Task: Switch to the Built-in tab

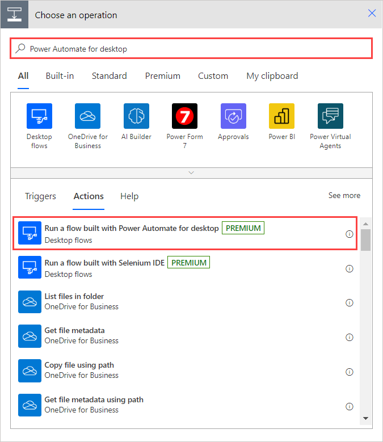Action: [x=60, y=76]
